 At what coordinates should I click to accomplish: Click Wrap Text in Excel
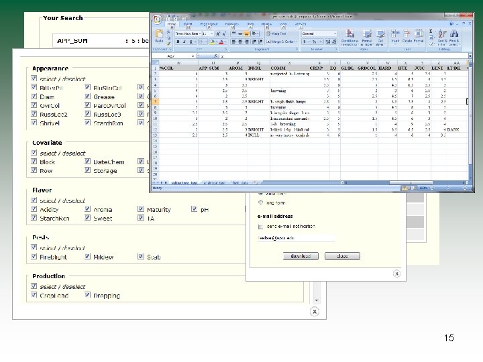[276, 34]
